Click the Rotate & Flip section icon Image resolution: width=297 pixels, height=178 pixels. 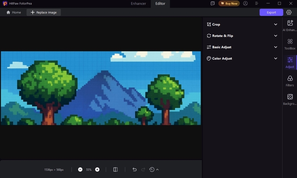point(209,36)
